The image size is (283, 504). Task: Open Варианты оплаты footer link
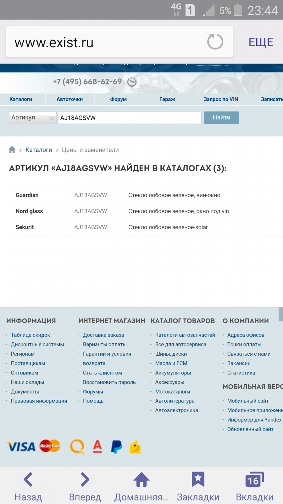pyautogui.click(x=105, y=344)
